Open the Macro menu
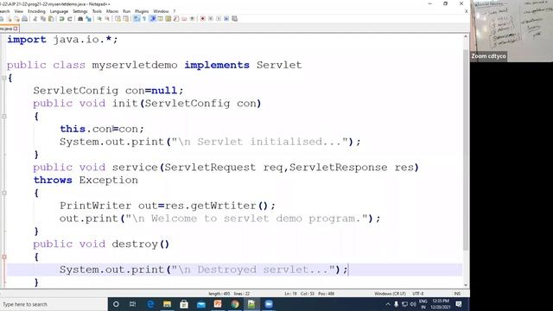 tap(112, 11)
